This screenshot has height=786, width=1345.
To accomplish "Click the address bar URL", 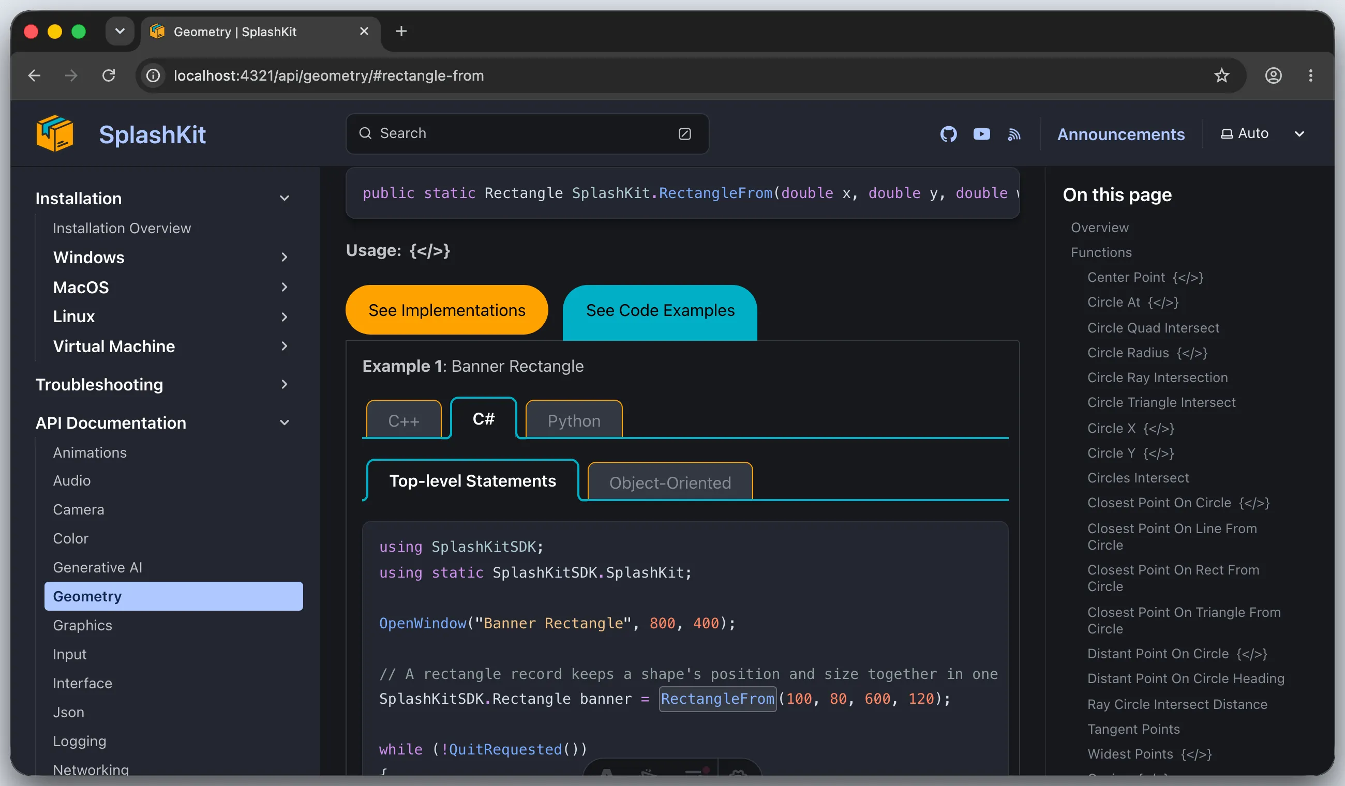I will click(x=329, y=76).
